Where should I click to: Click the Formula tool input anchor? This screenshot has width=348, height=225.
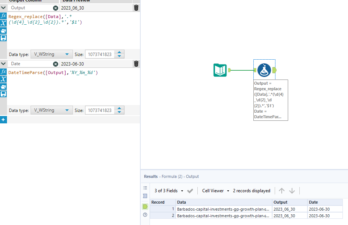255,70
